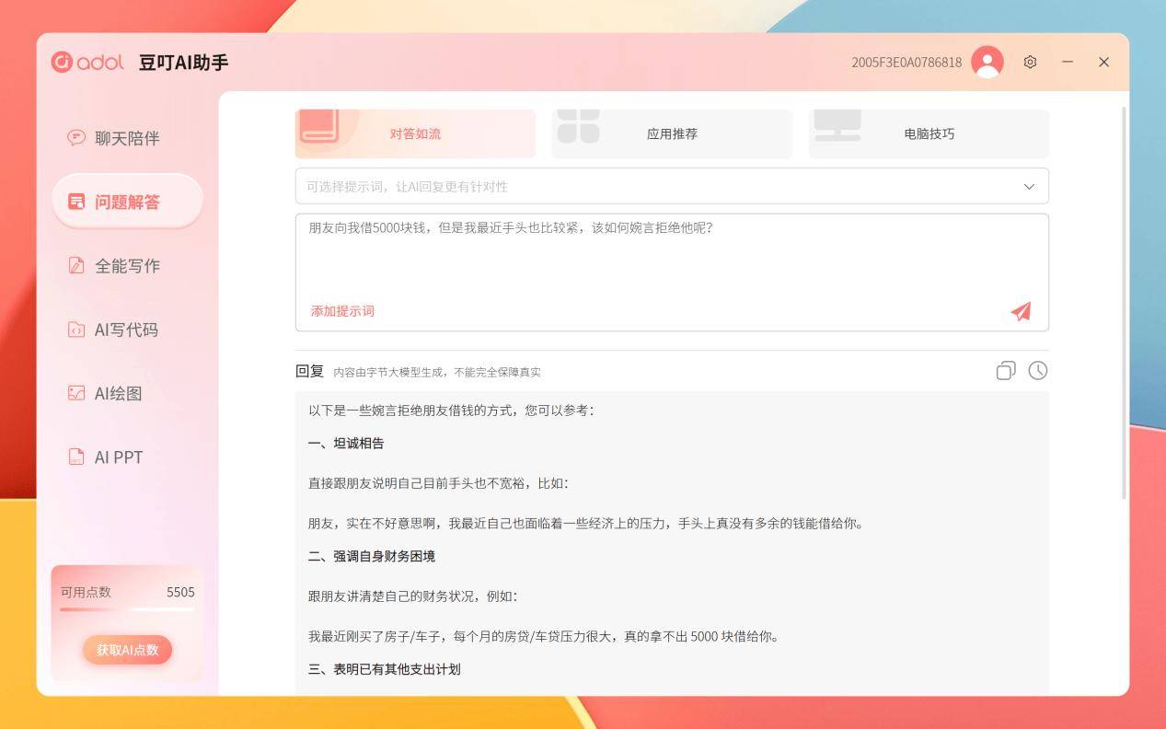The height and width of the screenshot is (729, 1166).
Task: Click the adol logo icon
Action: click(x=63, y=62)
